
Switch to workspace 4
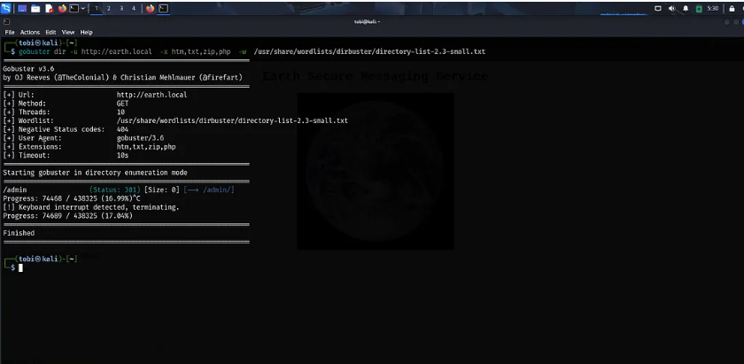tap(134, 9)
